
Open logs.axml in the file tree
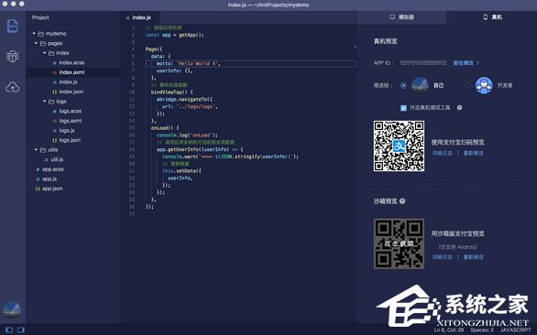(71, 121)
